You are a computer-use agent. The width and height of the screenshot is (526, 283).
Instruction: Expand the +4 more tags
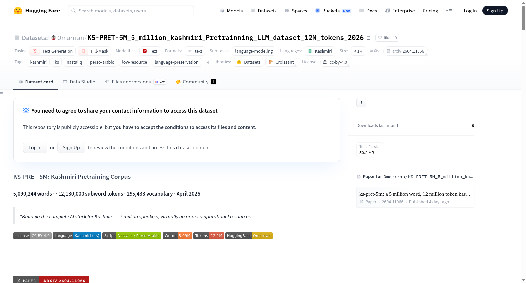click(206, 62)
